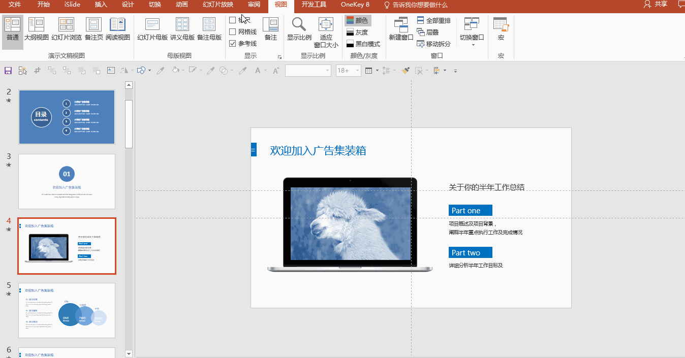Select slide 2 目录 thumbnail

(x=67, y=117)
